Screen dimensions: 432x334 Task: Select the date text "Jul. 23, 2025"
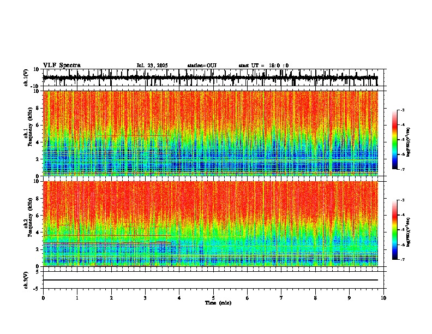point(152,65)
